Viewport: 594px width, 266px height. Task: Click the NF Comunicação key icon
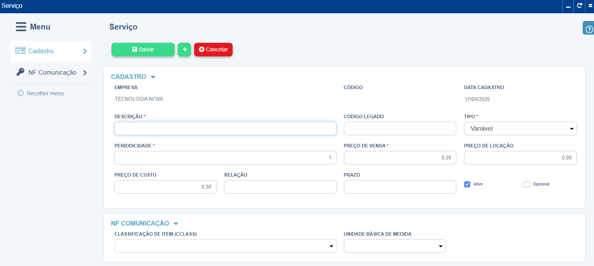20,72
